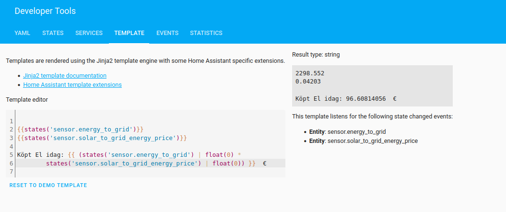Click empty line 7 in template editor
The image size is (506, 212).
144,172
